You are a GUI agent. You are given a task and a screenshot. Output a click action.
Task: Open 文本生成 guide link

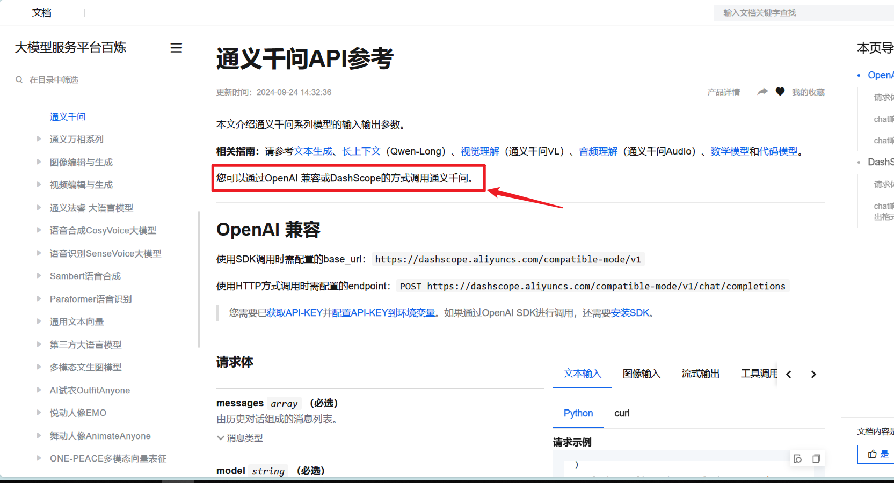[313, 151]
